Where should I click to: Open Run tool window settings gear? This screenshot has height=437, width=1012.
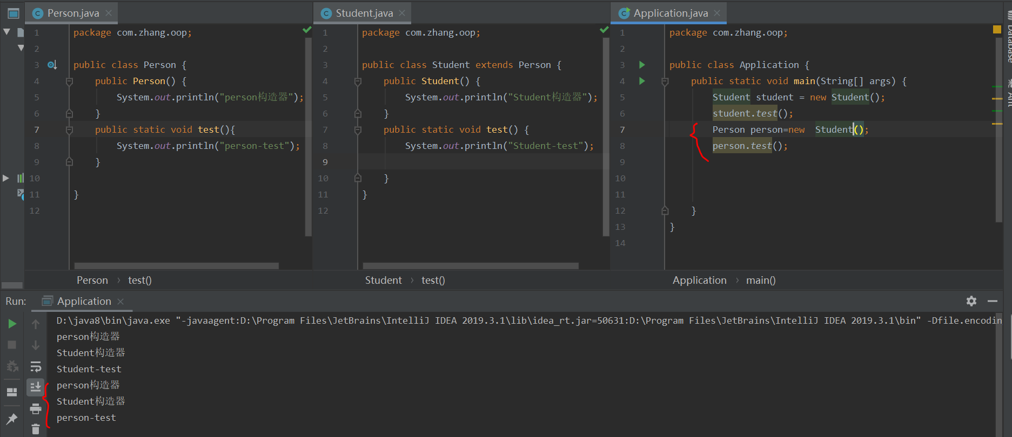pos(971,301)
